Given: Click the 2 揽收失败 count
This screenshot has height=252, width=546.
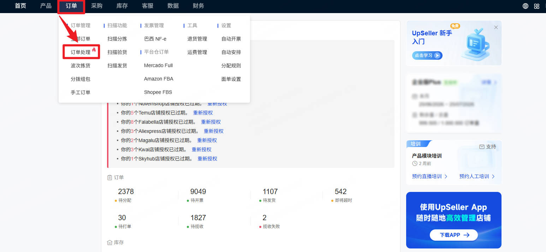Looking at the screenshot, I should click(265, 218).
